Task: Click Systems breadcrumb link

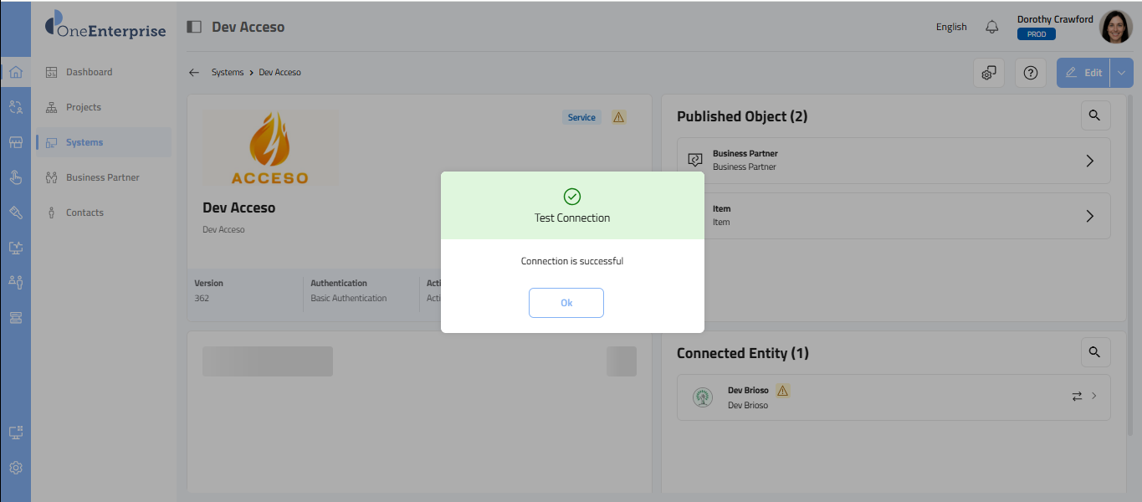Action: point(228,73)
